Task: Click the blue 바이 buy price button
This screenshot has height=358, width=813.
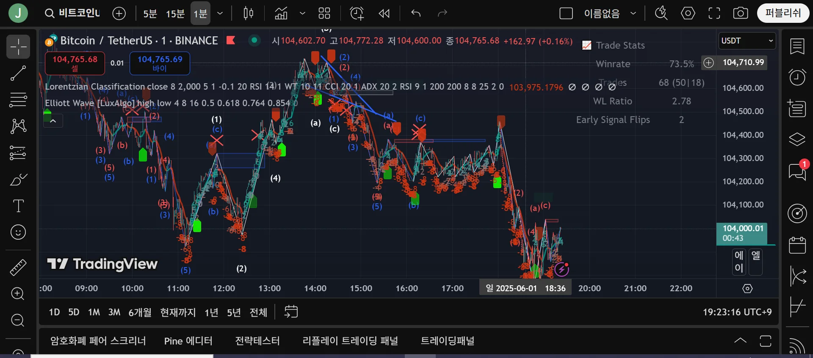Action: point(160,63)
